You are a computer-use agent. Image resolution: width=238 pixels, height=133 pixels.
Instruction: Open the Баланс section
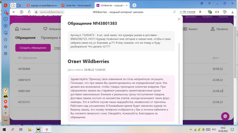pos(190,29)
